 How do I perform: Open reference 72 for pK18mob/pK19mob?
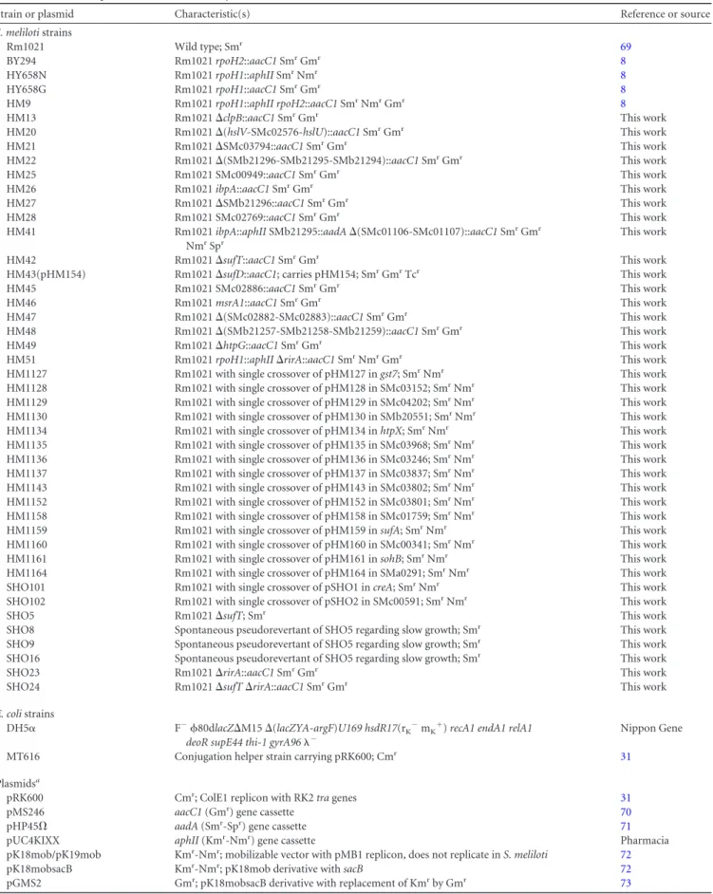coord(626,855)
